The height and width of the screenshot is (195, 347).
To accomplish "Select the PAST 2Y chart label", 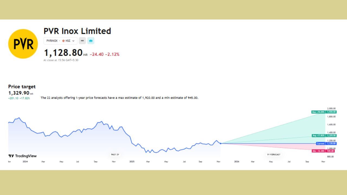I will coord(115,155).
